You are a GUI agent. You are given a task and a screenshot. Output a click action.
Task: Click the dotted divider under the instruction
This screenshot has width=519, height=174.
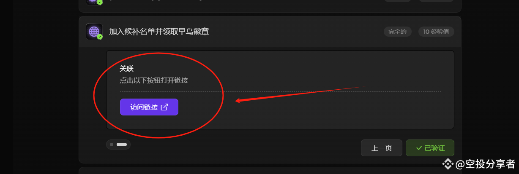click(281, 91)
